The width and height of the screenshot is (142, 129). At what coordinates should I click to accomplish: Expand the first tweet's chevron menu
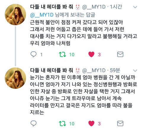(135, 7)
